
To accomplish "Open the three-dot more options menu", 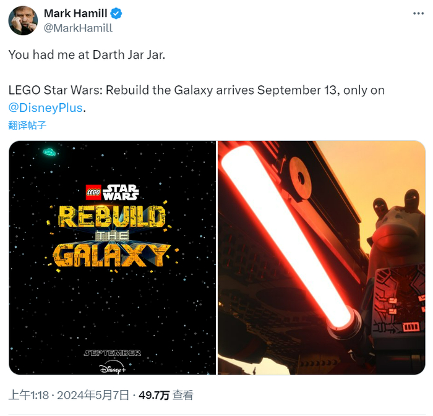I will click(x=418, y=13).
